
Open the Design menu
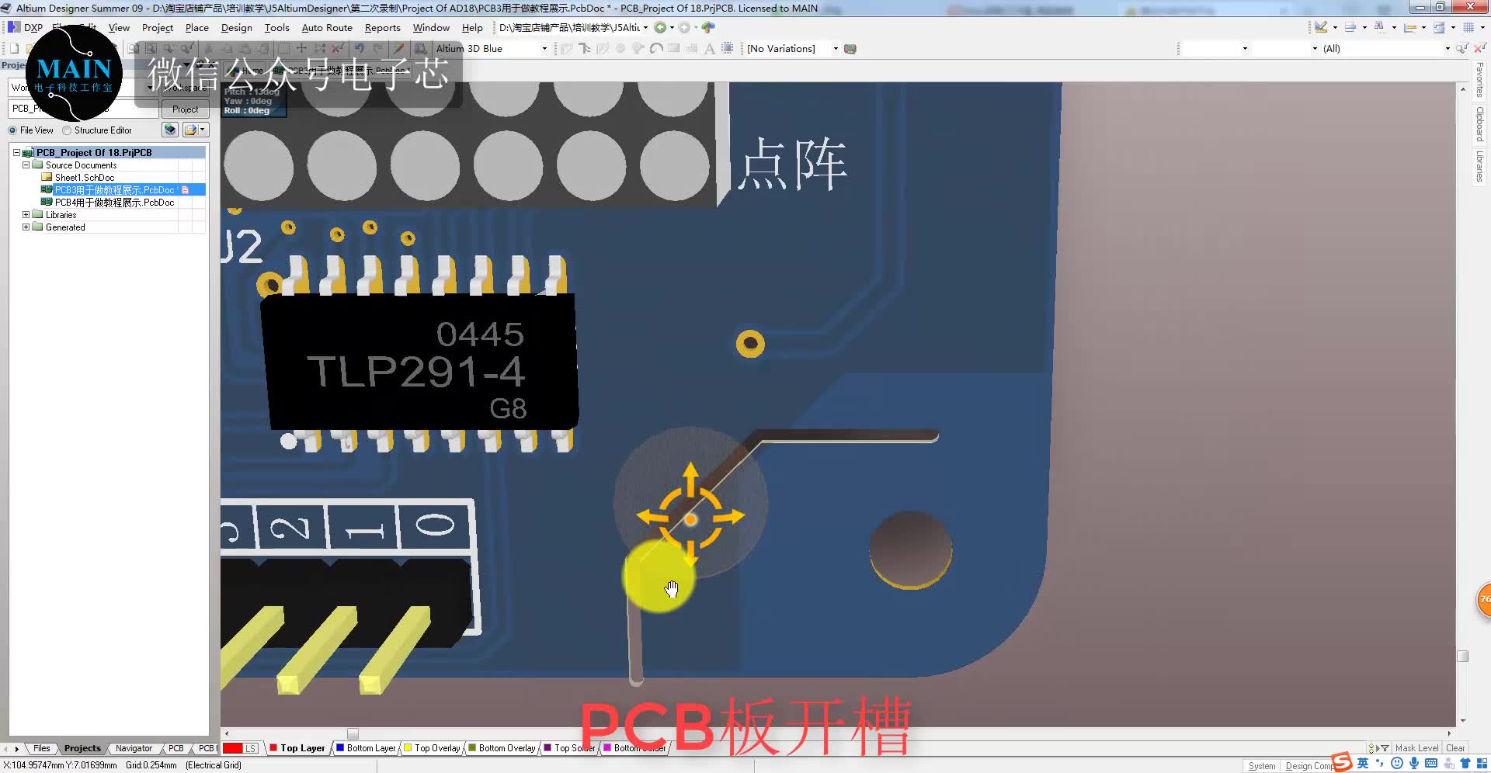click(x=236, y=27)
